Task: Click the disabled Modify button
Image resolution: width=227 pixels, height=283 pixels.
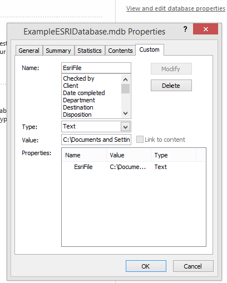Action: coord(171,69)
